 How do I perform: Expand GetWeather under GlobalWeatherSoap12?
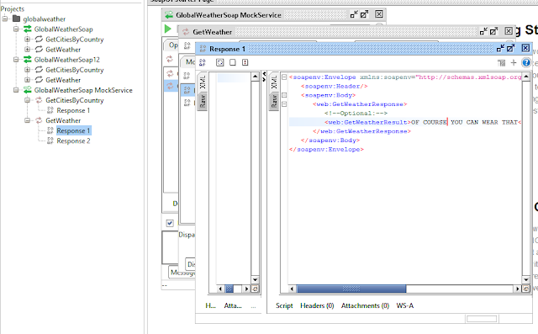(x=27, y=80)
